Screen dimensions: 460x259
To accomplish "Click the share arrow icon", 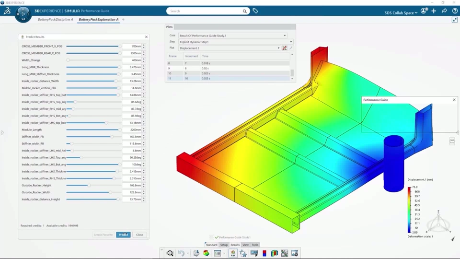I will click(x=444, y=11).
